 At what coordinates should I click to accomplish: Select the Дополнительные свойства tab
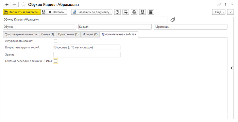pos(119,34)
